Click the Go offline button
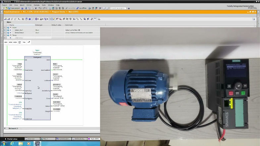This screenshot has width=260, height=146. [81, 8]
